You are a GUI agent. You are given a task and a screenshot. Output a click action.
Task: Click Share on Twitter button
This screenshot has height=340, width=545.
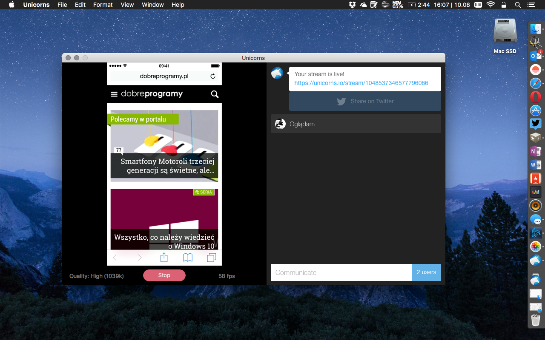point(365,102)
